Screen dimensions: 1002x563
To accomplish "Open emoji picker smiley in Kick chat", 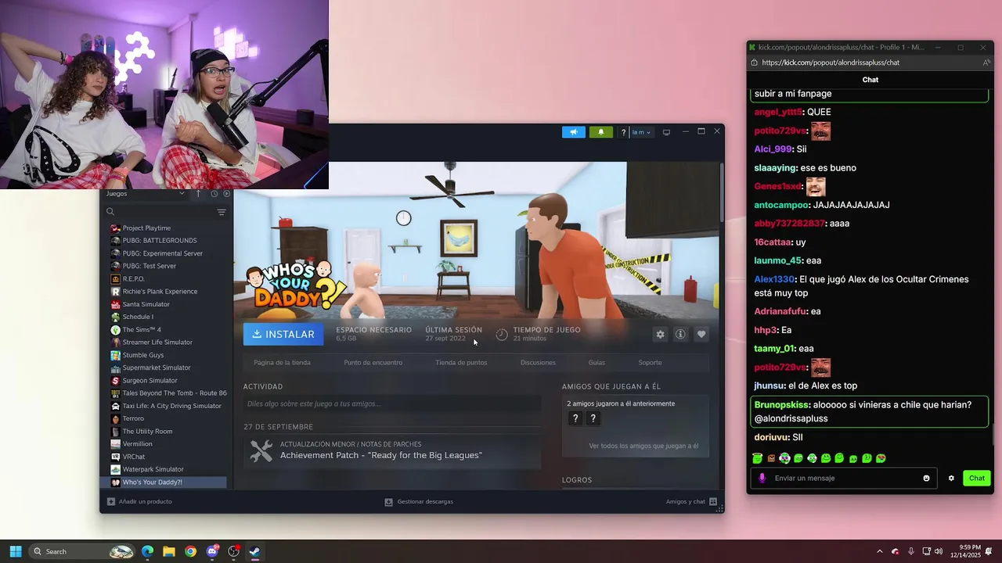I will [926, 478].
